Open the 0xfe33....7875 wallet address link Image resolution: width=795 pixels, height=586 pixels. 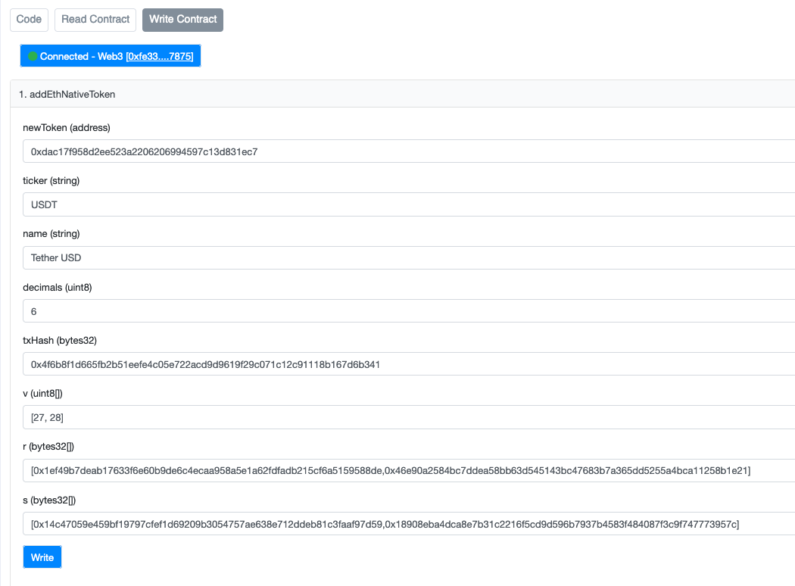coord(160,56)
